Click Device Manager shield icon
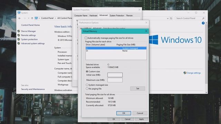The width and height of the screenshot is (221, 124). 19,31
